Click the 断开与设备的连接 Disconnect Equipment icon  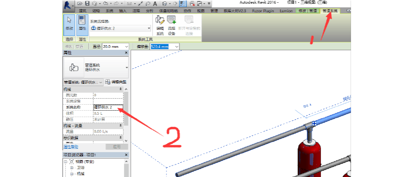pyautogui.click(x=189, y=25)
